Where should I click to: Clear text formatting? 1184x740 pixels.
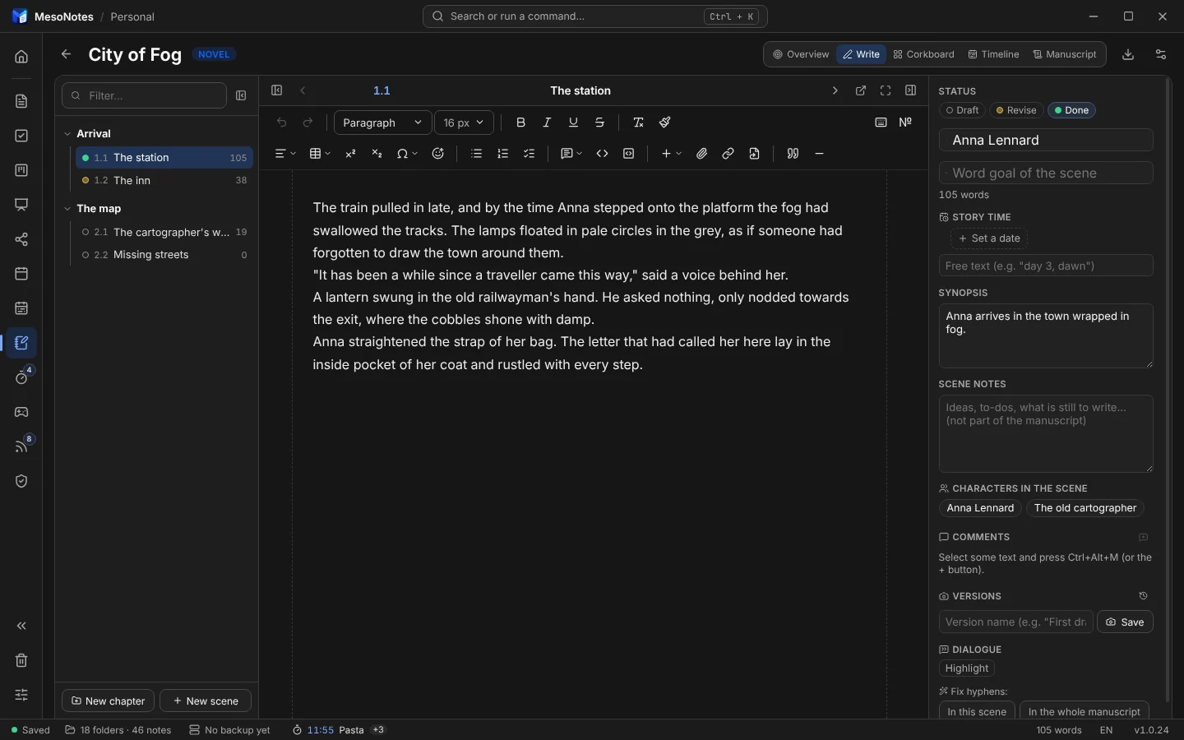[x=639, y=123]
